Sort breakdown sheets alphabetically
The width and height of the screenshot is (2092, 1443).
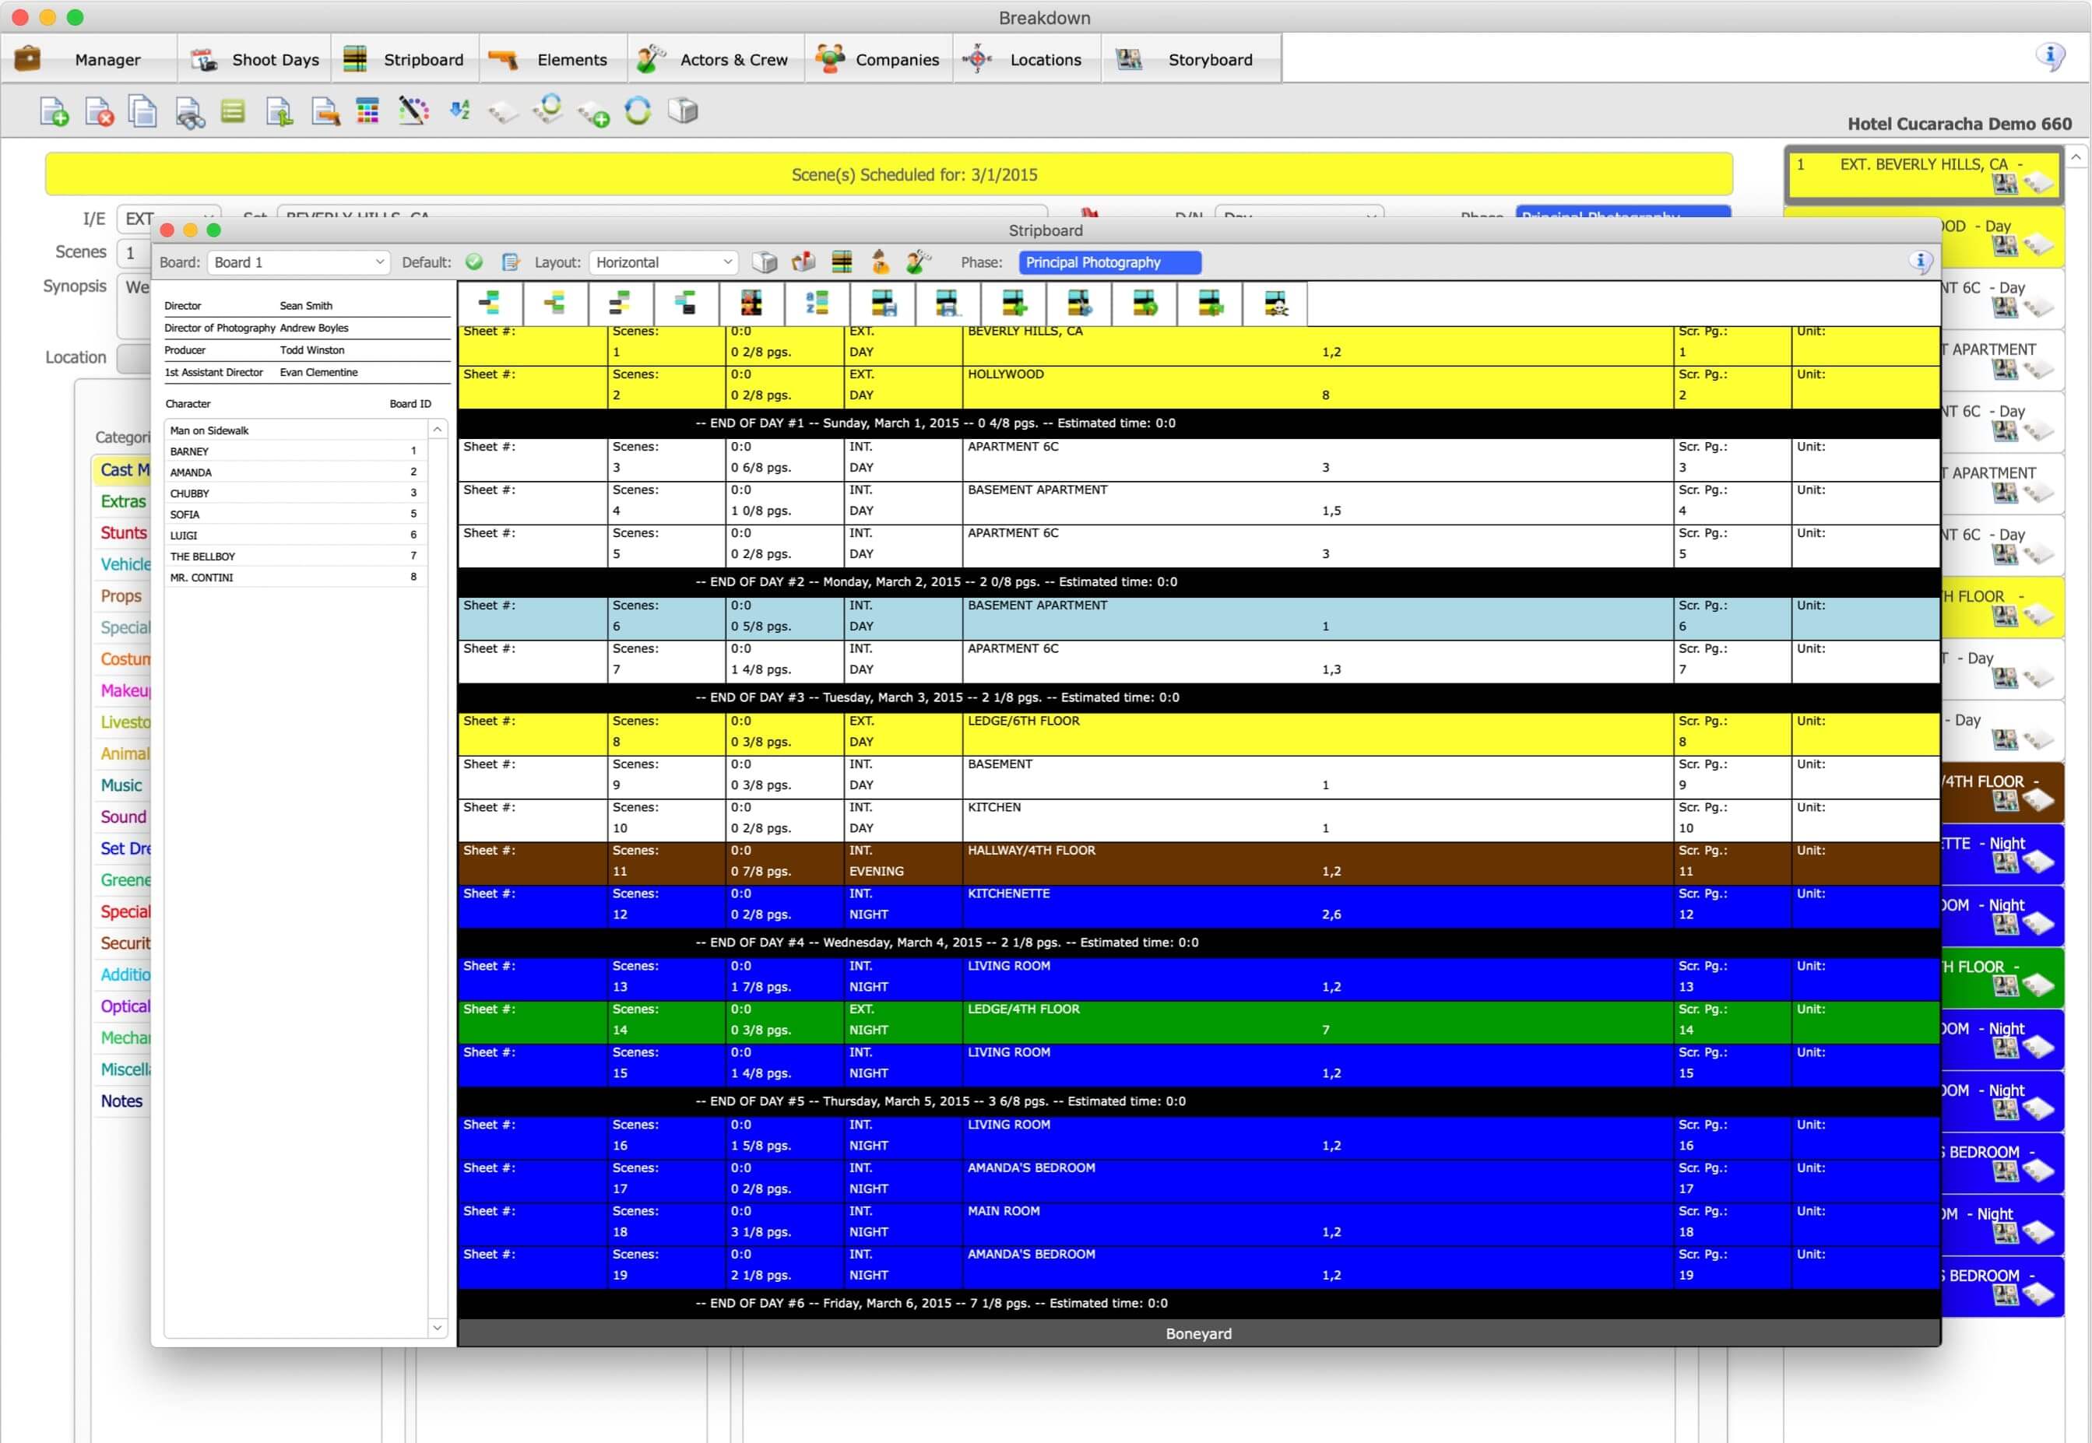459,111
